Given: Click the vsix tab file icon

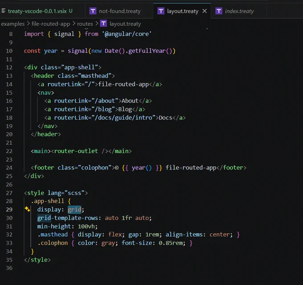Looking at the screenshot, I should coord(3,11).
